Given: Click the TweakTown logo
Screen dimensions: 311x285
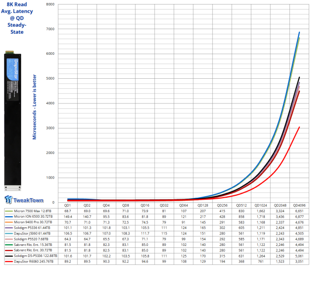Looking at the screenshot, I should coord(24,200).
